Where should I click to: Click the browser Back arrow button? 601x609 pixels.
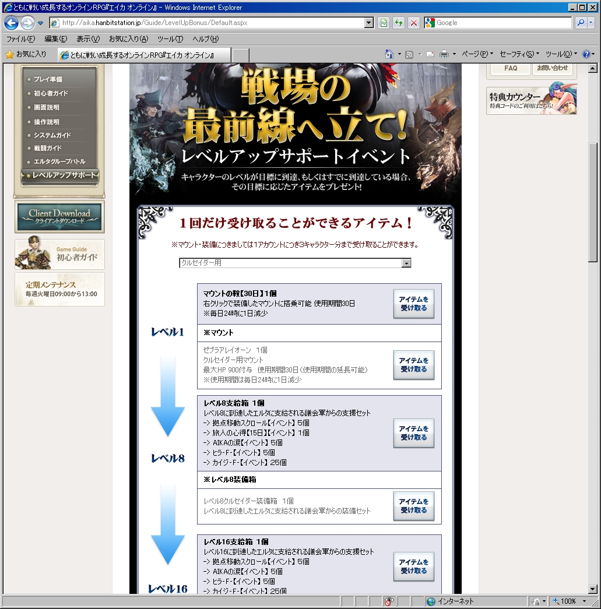coord(11,23)
